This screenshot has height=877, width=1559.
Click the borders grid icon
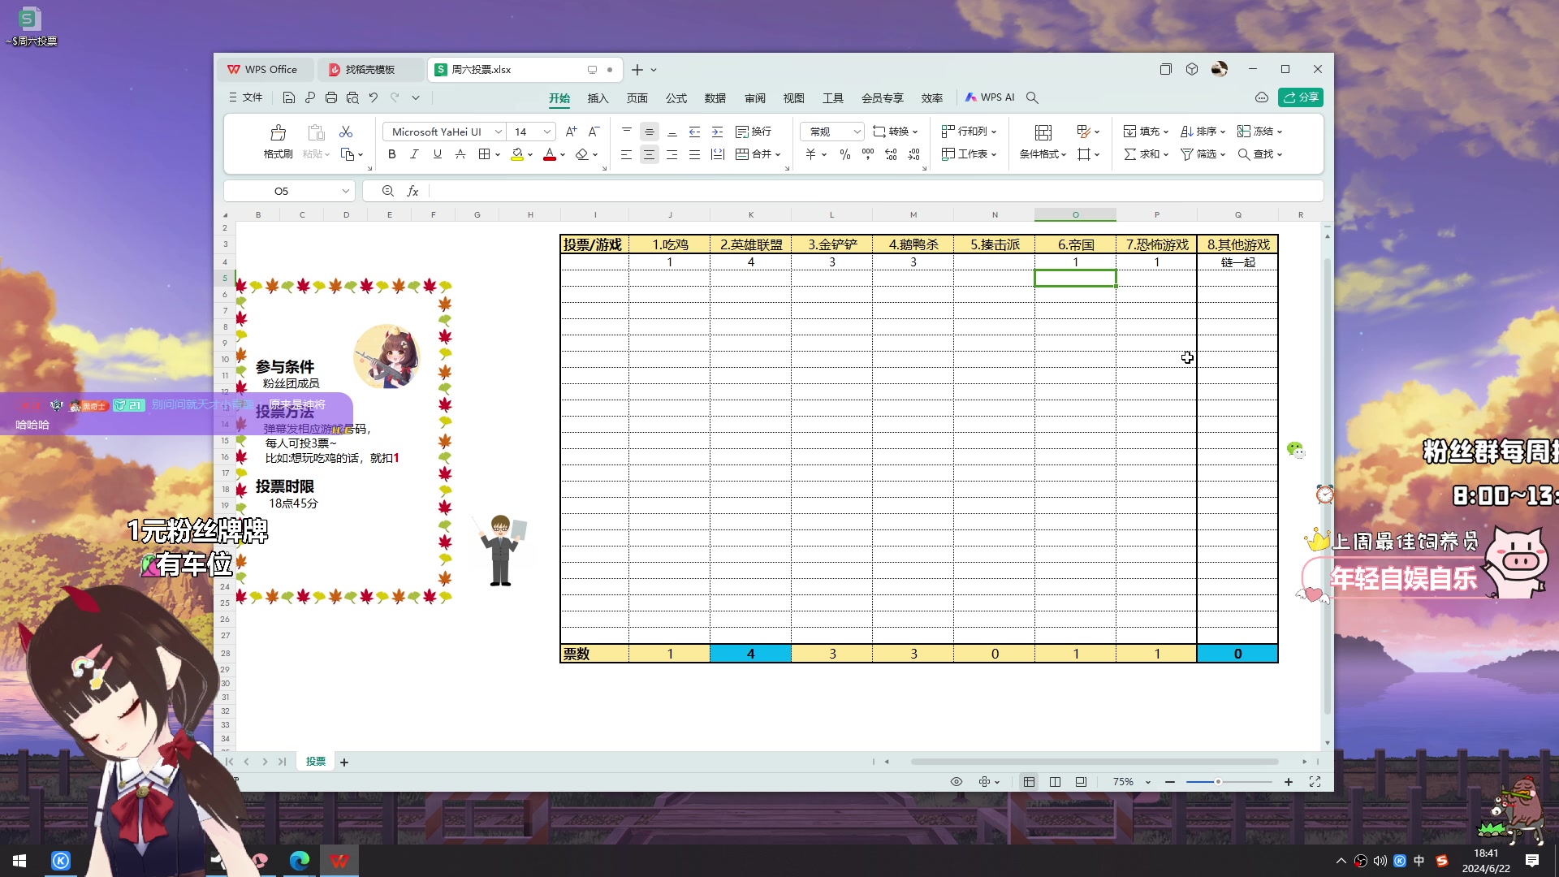click(x=485, y=154)
